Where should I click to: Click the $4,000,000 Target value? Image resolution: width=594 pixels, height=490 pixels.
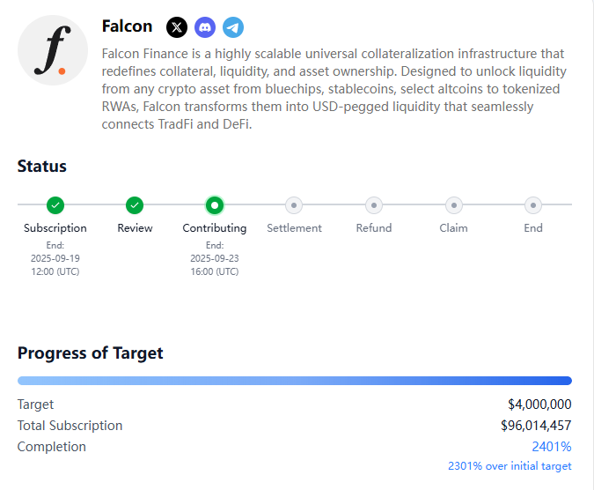click(x=539, y=405)
